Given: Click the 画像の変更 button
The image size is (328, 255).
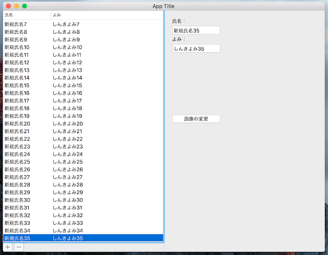Looking at the screenshot, I should tap(196, 119).
